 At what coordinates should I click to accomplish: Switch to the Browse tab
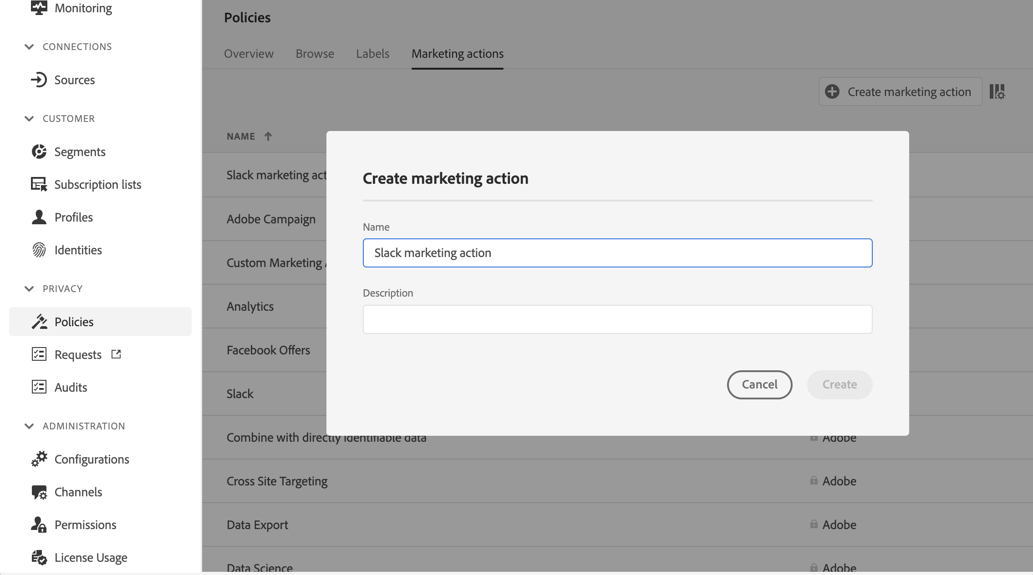pyautogui.click(x=315, y=54)
